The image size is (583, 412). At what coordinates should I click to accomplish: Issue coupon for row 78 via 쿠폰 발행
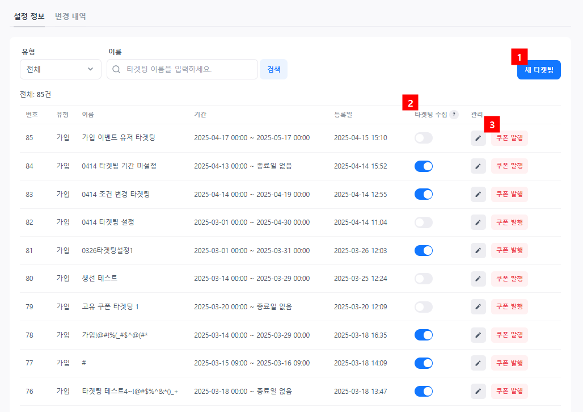pos(509,335)
